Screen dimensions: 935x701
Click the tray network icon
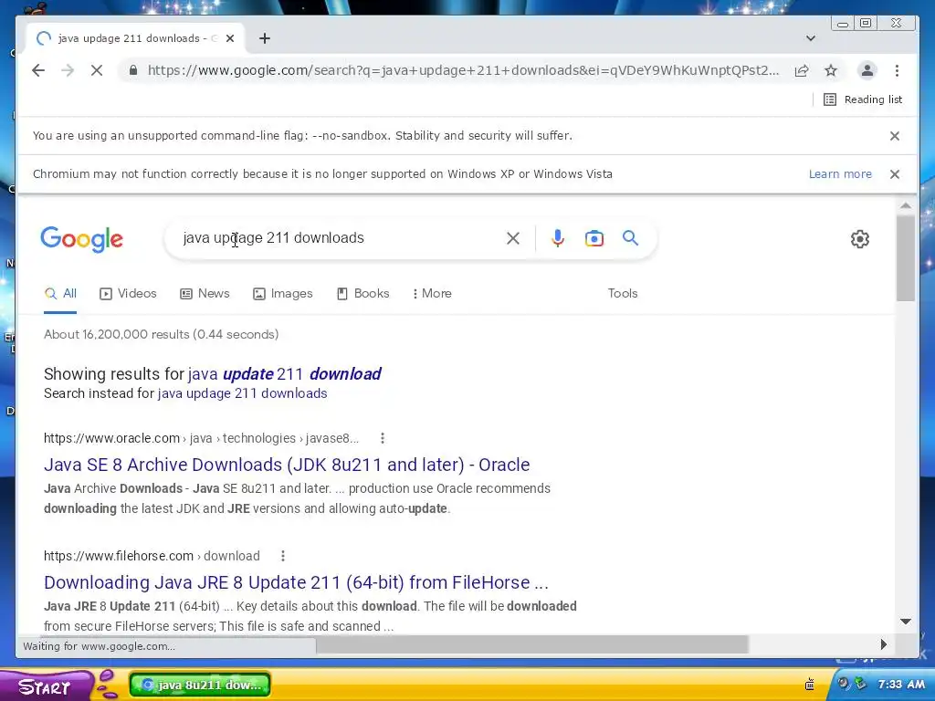(x=860, y=684)
